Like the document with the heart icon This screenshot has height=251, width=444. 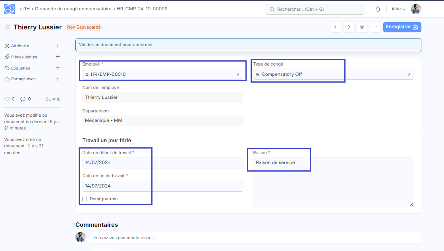coord(7,99)
